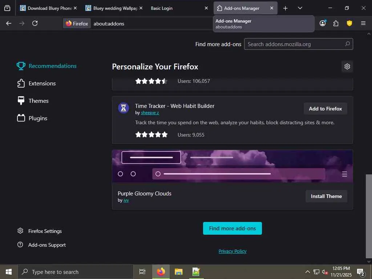This screenshot has height=279, width=372.
Task: Open File Explorer from the taskbar
Action: (178, 272)
